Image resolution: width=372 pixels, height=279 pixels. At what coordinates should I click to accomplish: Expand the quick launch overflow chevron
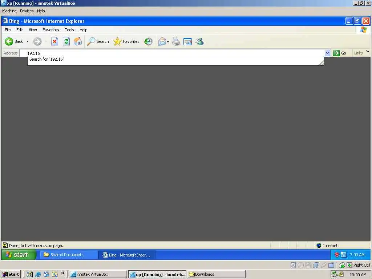[x=62, y=273]
